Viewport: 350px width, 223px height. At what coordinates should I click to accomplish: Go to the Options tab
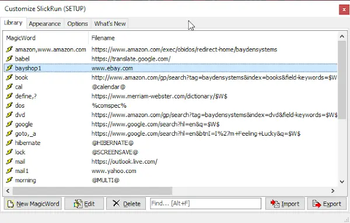(x=78, y=24)
